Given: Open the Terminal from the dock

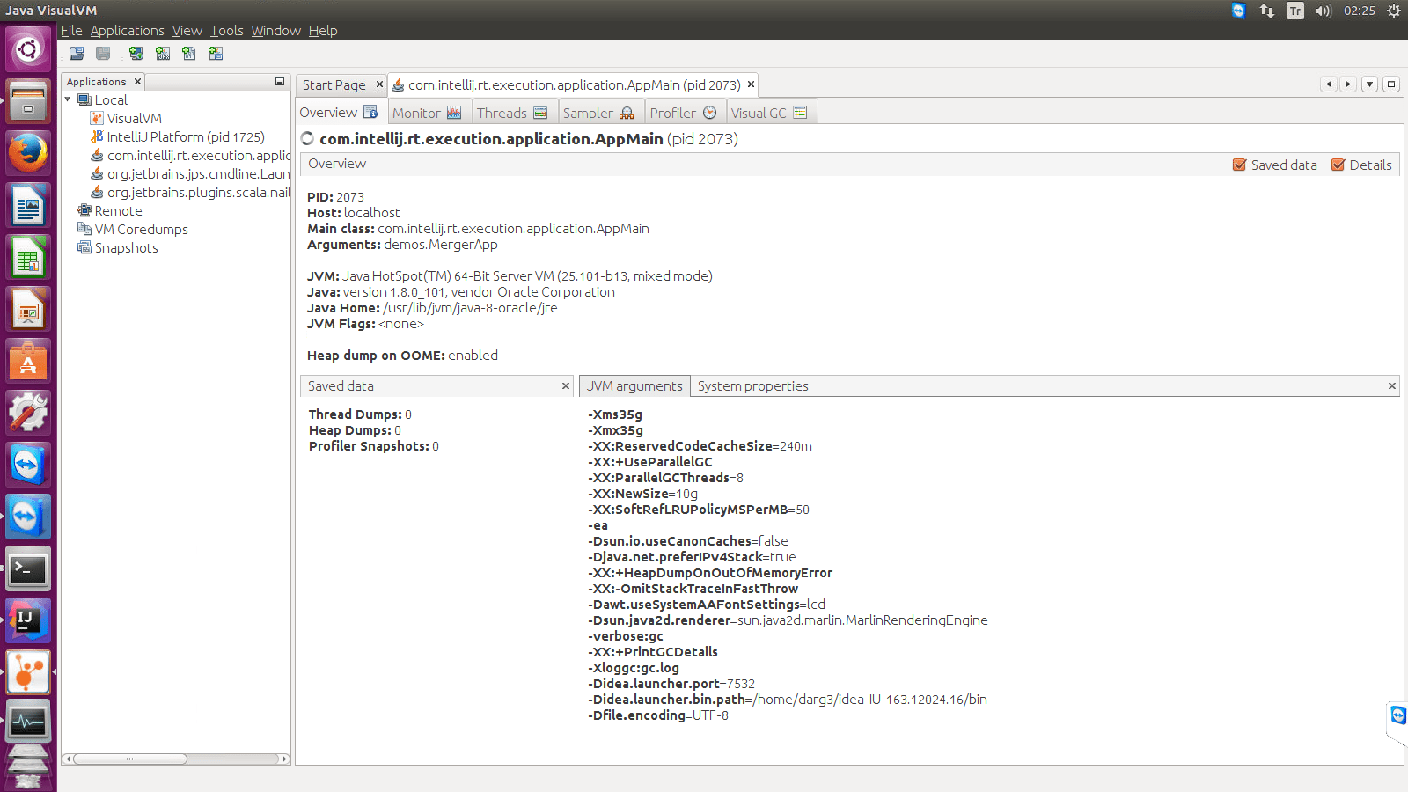Looking at the screenshot, I should [x=28, y=568].
